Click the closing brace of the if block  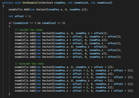coord(9,94)
